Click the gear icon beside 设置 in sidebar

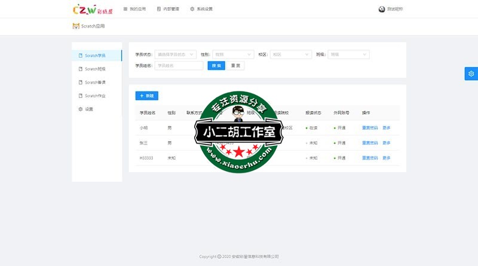click(x=81, y=109)
